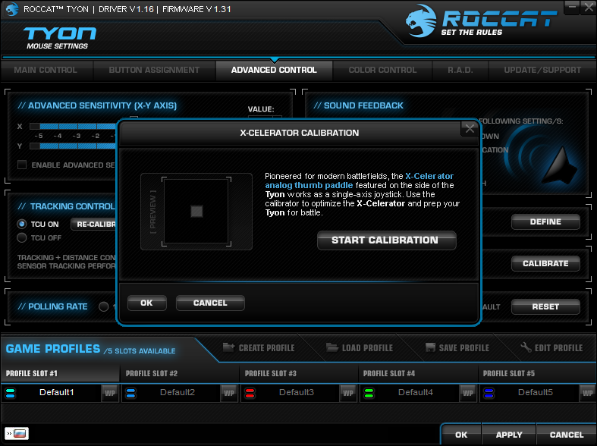
Task: Adjust the Y axis sensitivity slider
Action: coord(73,146)
